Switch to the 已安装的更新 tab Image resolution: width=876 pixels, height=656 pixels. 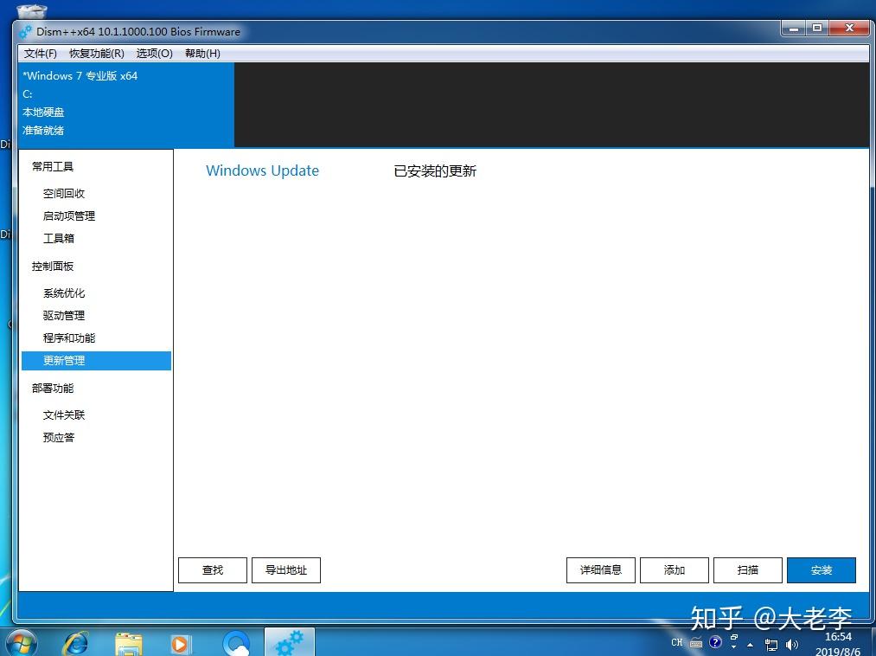click(435, 170)
